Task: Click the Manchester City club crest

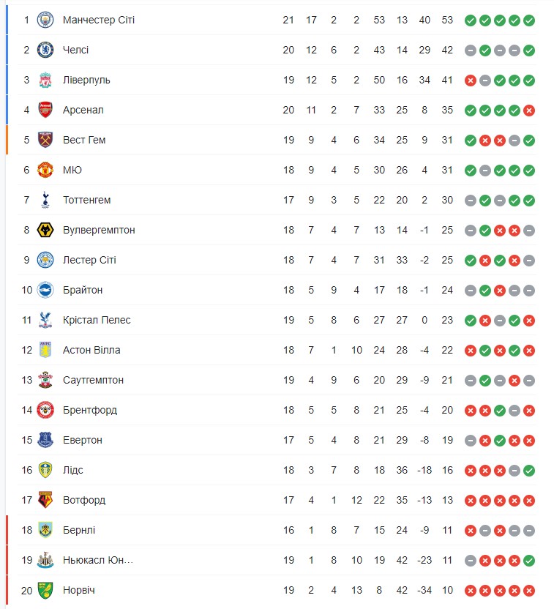Action: 45,20
